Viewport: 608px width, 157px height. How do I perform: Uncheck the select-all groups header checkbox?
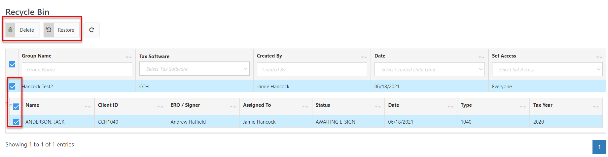click(12, 64)
